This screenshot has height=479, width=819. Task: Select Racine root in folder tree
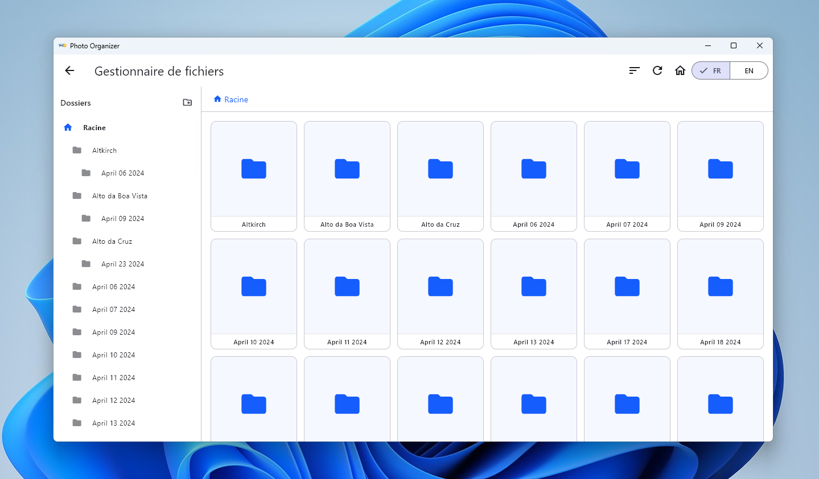(94, 128)
